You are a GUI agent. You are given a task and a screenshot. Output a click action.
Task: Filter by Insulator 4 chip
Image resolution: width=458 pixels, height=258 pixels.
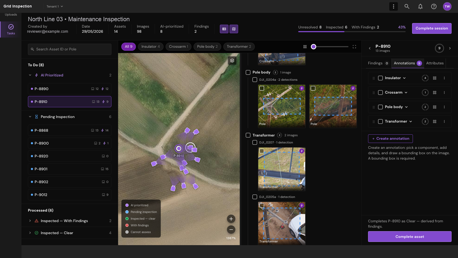tap(150, 47)
